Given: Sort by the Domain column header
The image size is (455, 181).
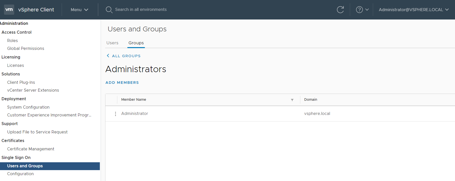Looking at the screenshot, I should [x=310, y=99].
